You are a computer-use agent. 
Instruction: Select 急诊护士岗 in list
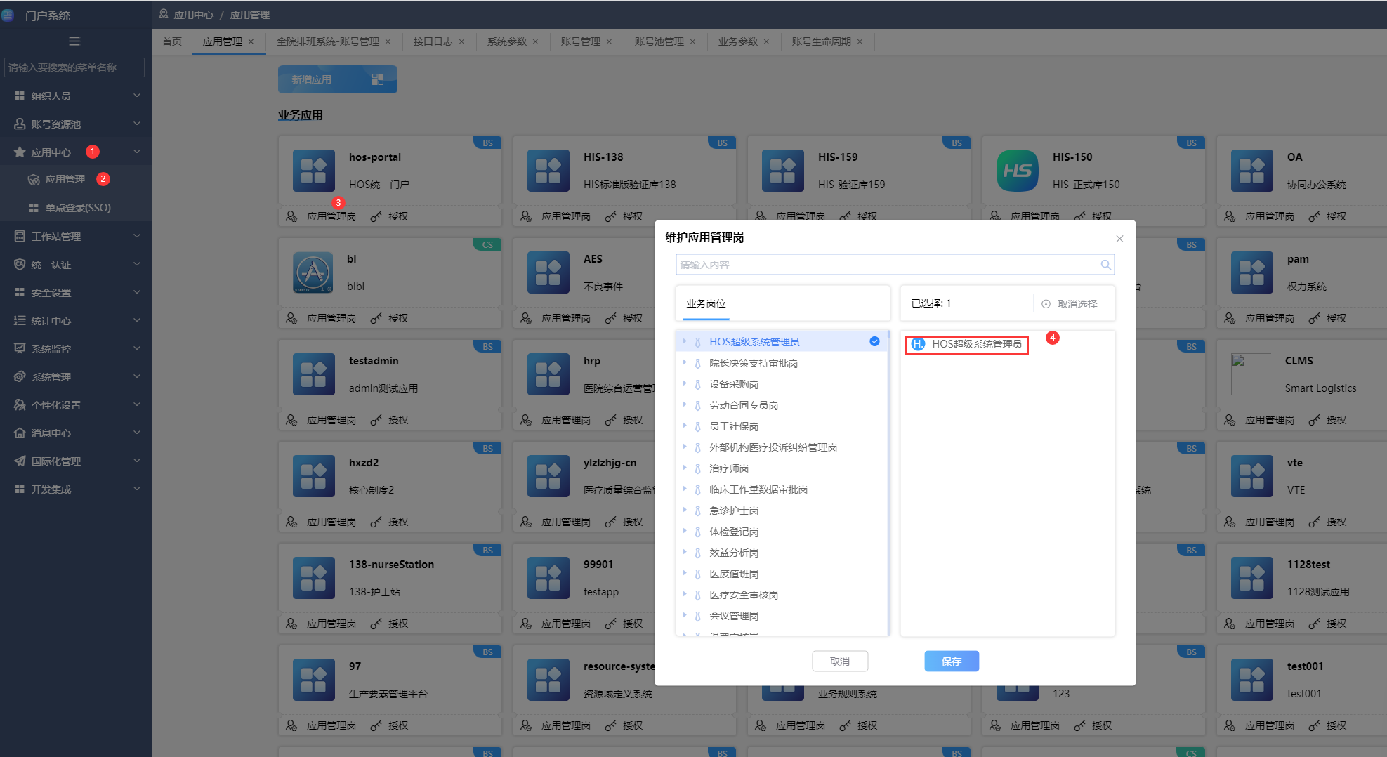(734, 511)
